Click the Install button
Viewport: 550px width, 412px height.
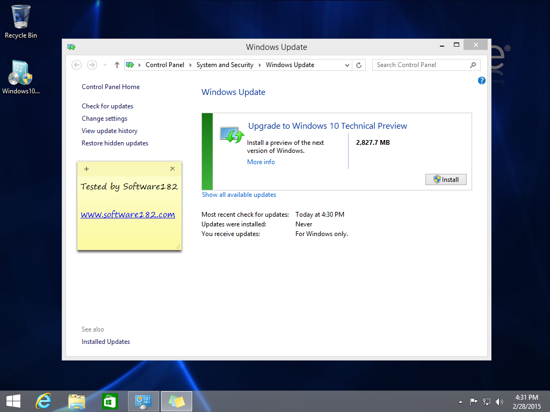pos(446,179)
